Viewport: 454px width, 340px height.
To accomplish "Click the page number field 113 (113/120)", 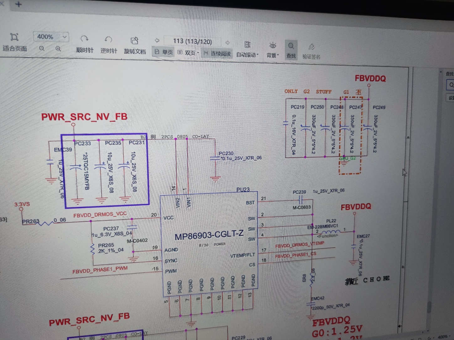I will [x=192, y=41].
